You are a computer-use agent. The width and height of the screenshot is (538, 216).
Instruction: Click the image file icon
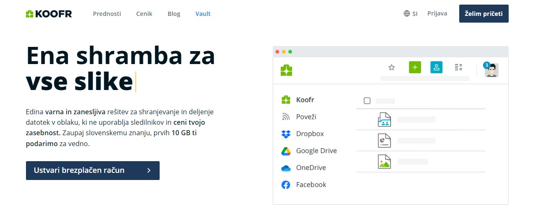pos(384,162)
